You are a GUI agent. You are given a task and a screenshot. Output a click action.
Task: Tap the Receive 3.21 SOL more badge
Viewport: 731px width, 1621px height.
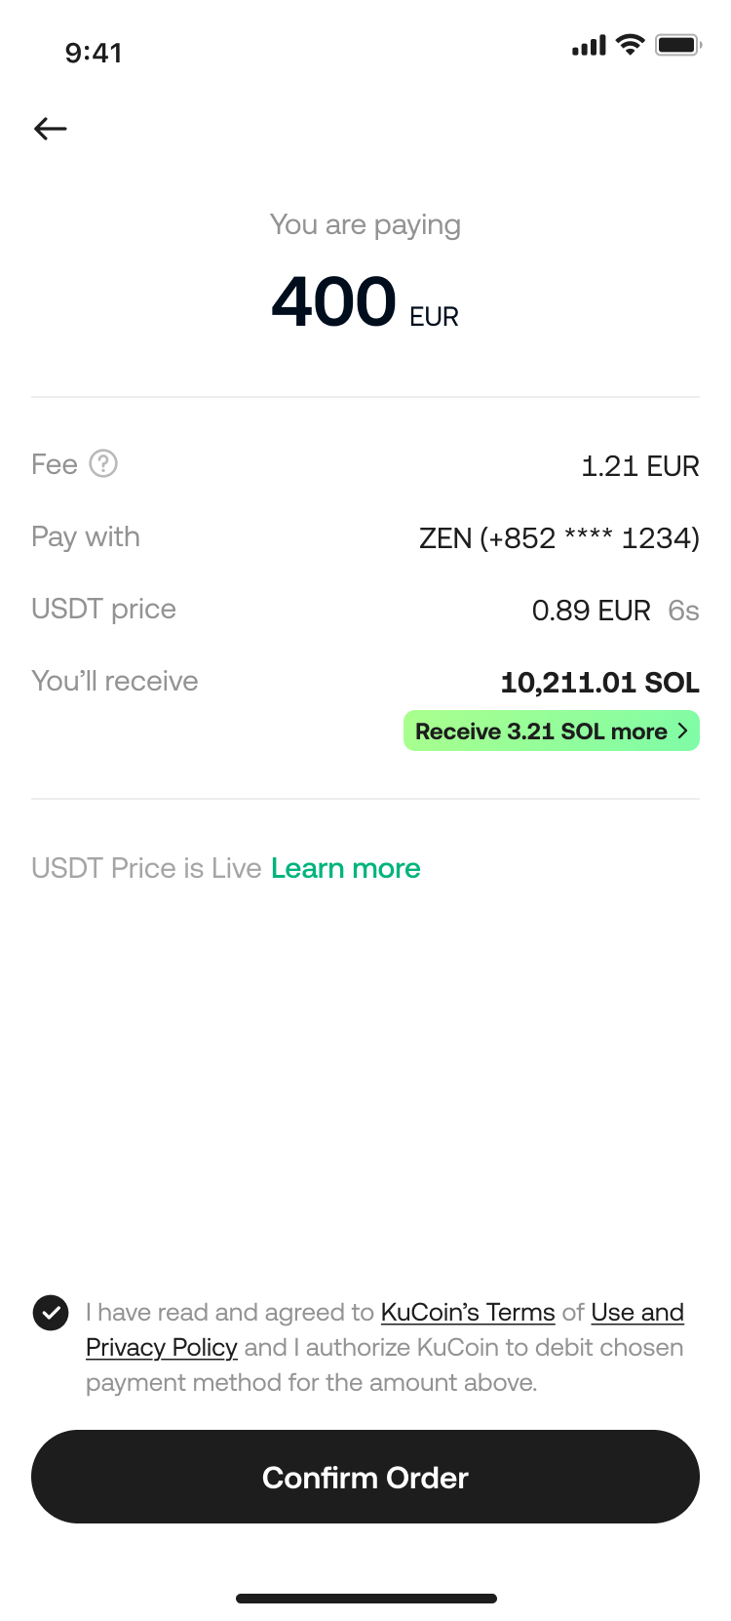tap(541, 731)
